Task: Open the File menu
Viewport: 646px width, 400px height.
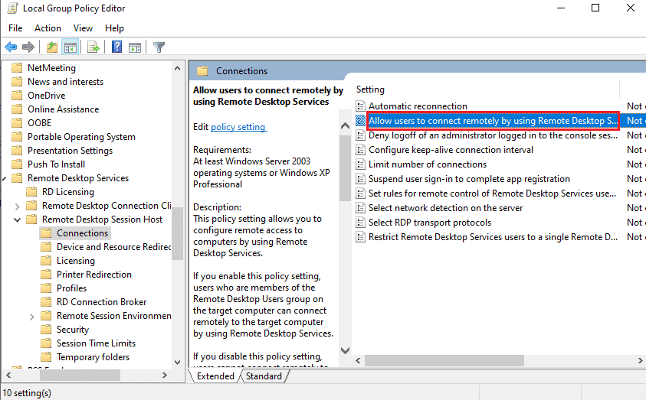Action: [x=15, y=28]
